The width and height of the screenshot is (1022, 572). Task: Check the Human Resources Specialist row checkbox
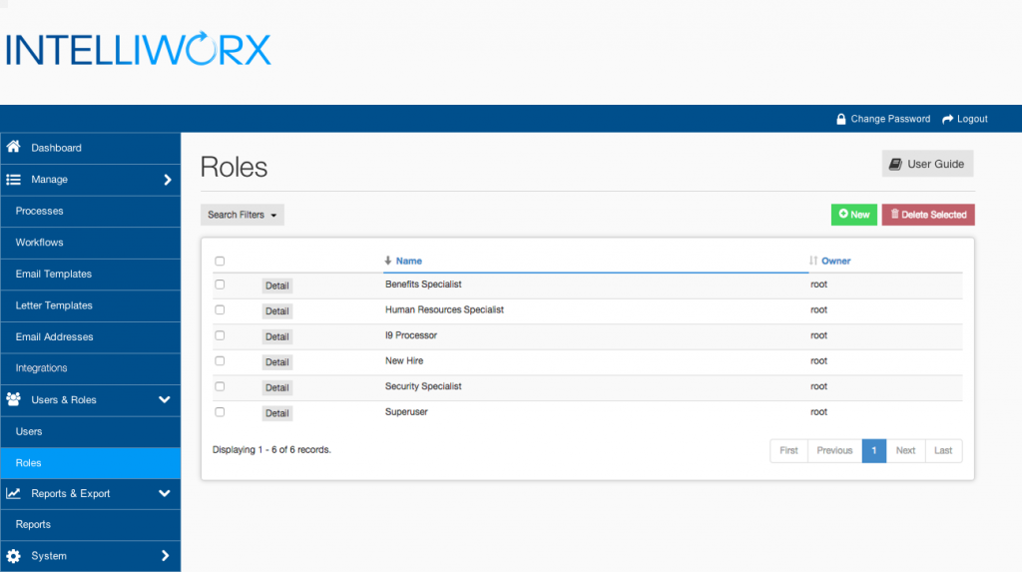tap(220, 309)
